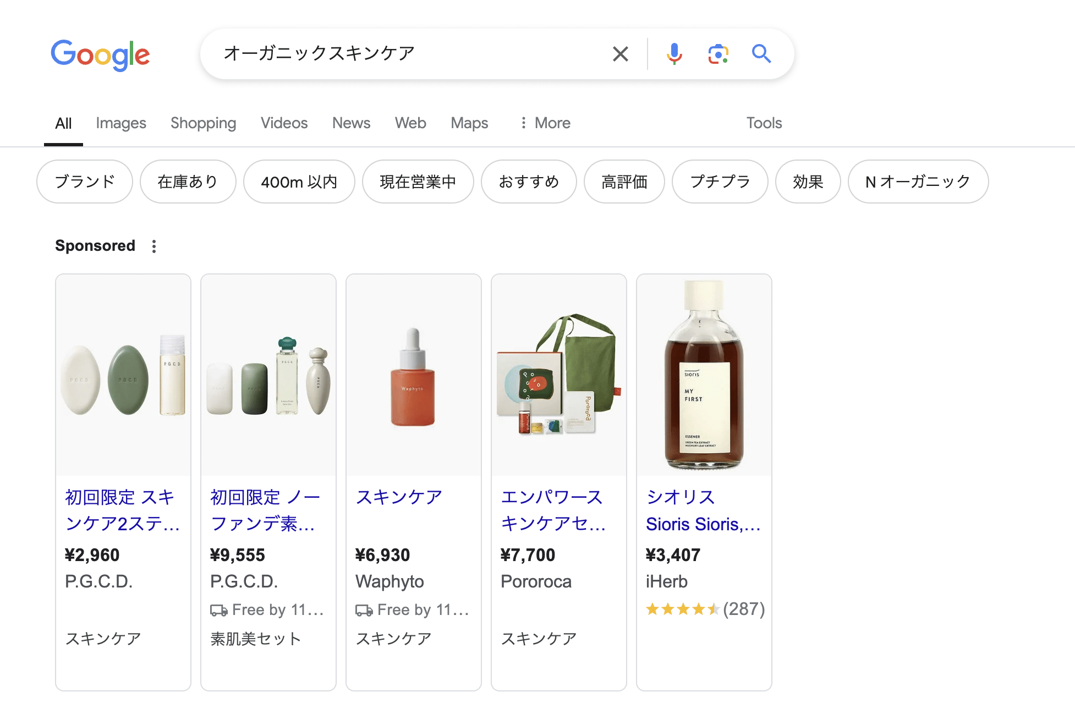Open the Waphyto スキンケア product link

pos(398,497)
